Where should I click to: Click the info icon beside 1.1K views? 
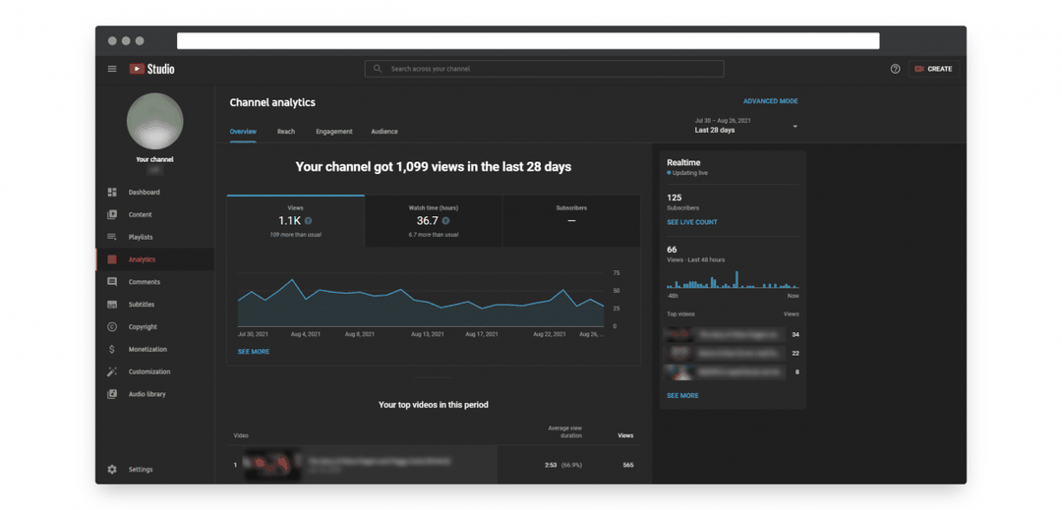point(308,220)
